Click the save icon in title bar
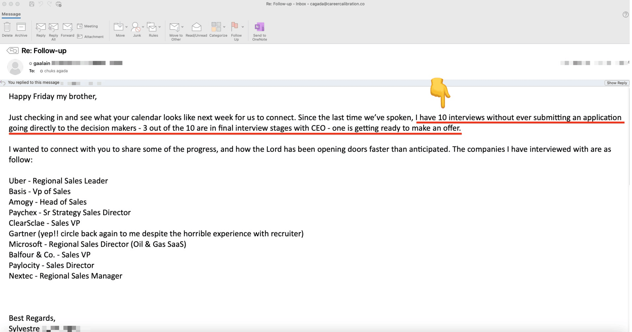Screen dimensions: 632x332 32,4
